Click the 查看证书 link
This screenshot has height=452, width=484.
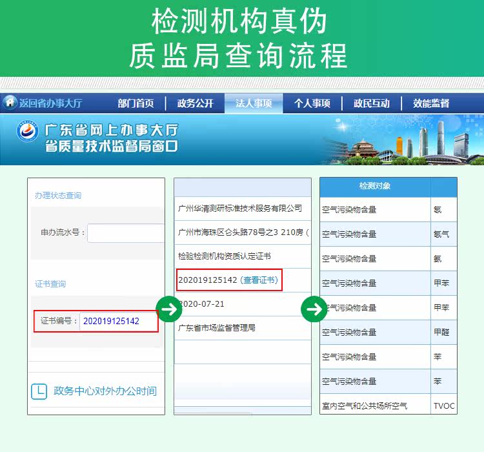click(x=259, y=280)
